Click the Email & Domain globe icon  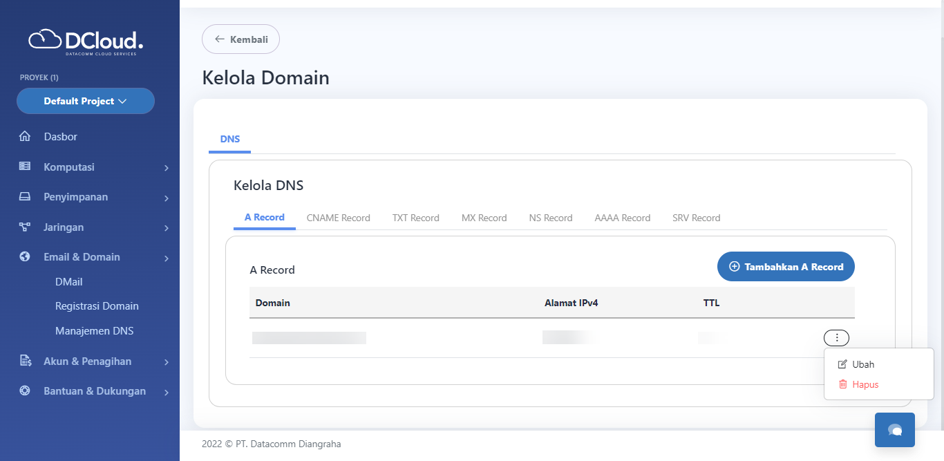click(25, 256)
